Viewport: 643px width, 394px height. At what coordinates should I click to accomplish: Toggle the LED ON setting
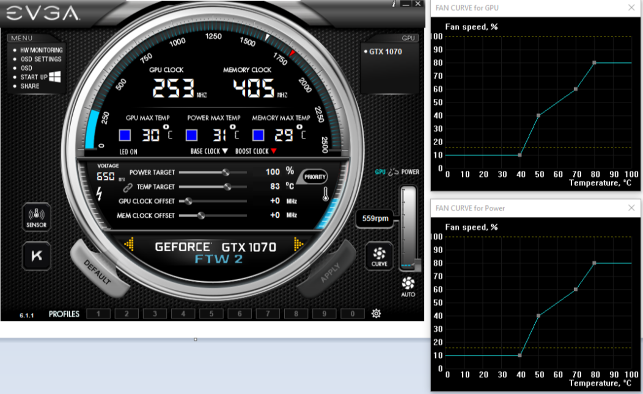pyautogui.click(x=128, y=152)
